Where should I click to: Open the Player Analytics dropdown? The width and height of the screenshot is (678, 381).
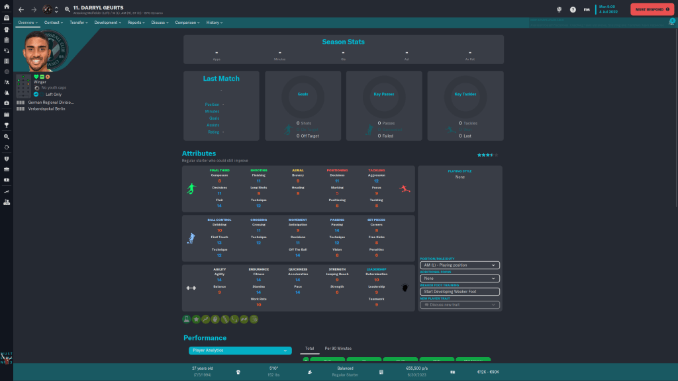click(x=240, y=350)
